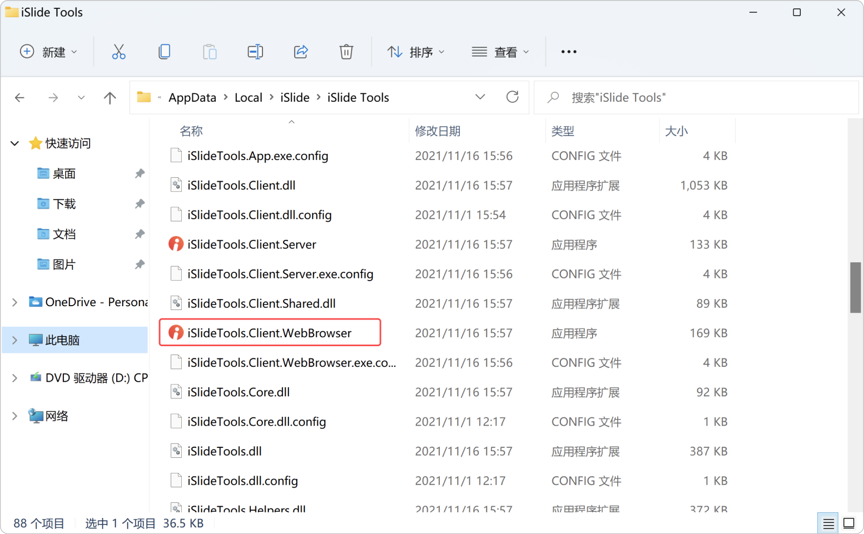
Task: Select 此电脑 in navigation pane
Action: pyautogui.click(x=75, y=340)
